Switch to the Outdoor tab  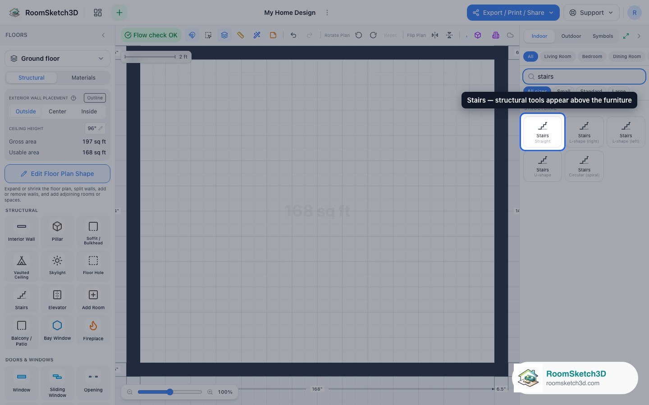pyautogui.click(x=571, y=36)
